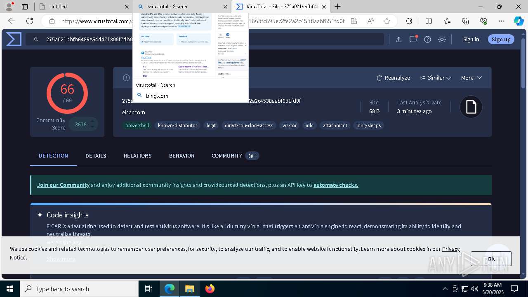This screenshot has width=528, height=297.
Task: Close the Untitled browser tab
Action: point(127,7)
